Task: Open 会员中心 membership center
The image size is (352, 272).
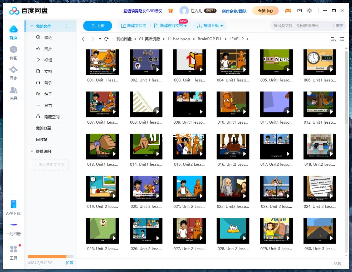Action: tap(265, 11)
